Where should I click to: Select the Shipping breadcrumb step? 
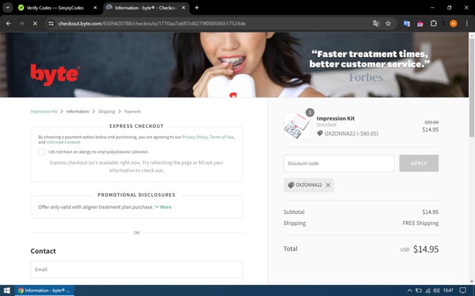tap(107, 112)
